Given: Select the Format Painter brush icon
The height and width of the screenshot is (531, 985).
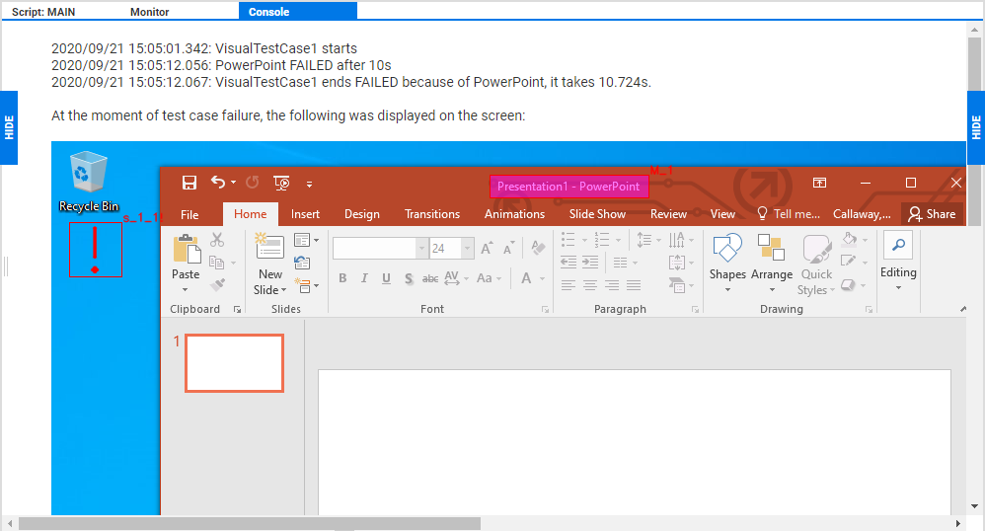Looking at the screenshot, I should 217,285.
